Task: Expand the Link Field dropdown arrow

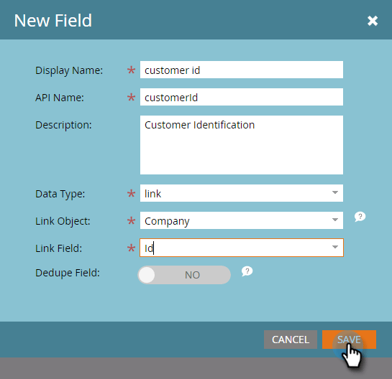Action: (x=335, y=247)
